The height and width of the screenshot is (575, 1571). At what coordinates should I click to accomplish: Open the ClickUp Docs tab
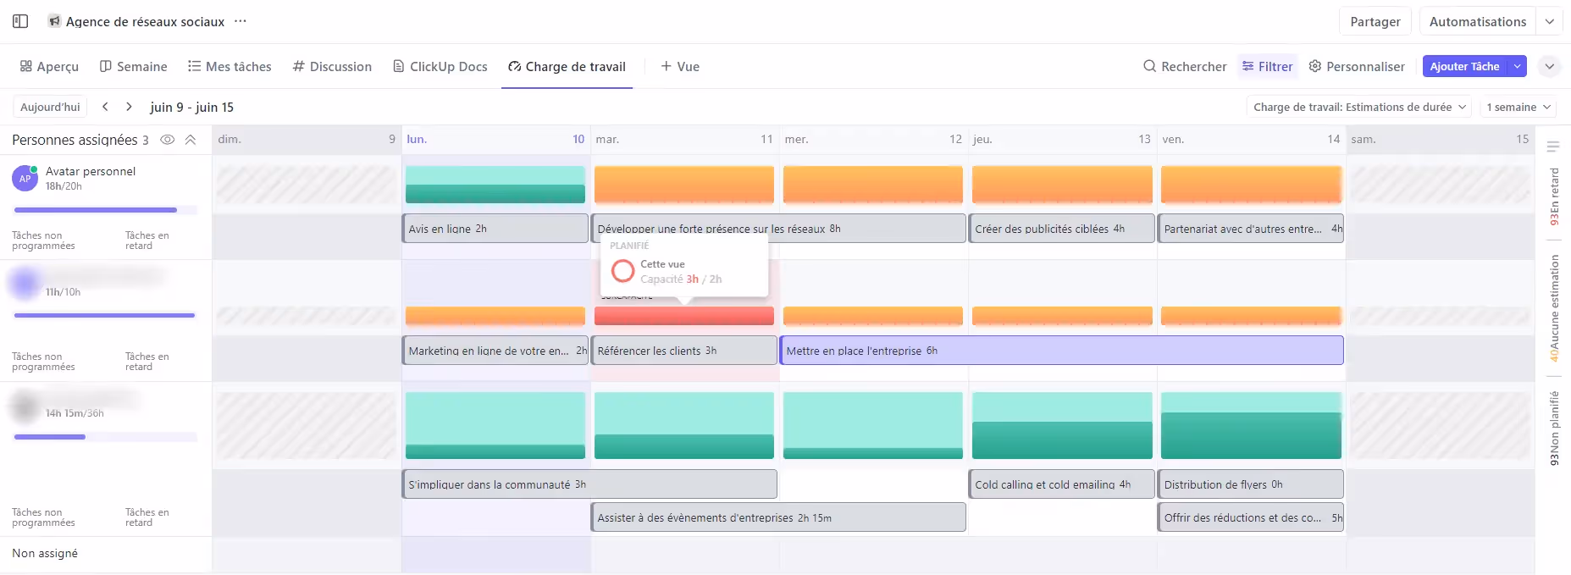tap(440, 66)
